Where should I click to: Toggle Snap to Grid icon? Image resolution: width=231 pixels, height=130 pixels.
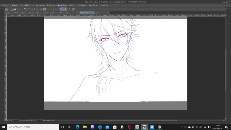(x=69, y=9)
